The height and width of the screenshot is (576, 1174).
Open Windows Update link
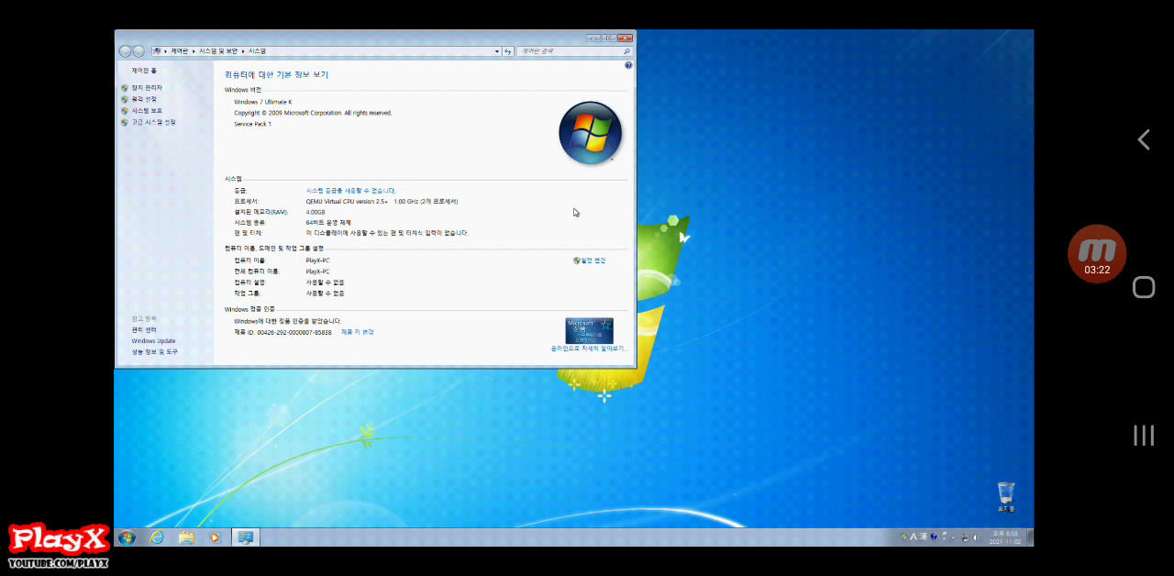(153, 340)
